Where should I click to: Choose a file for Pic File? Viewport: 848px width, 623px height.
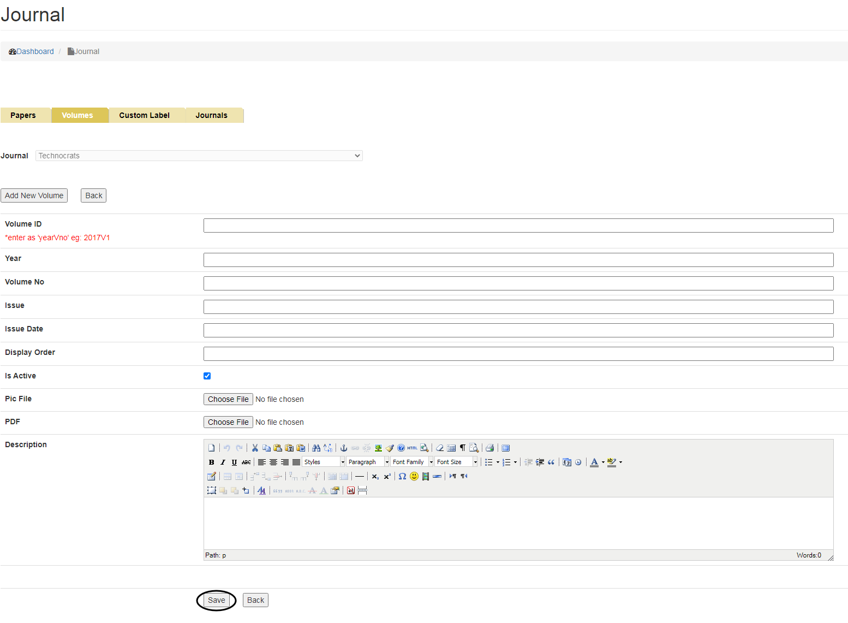228,400
